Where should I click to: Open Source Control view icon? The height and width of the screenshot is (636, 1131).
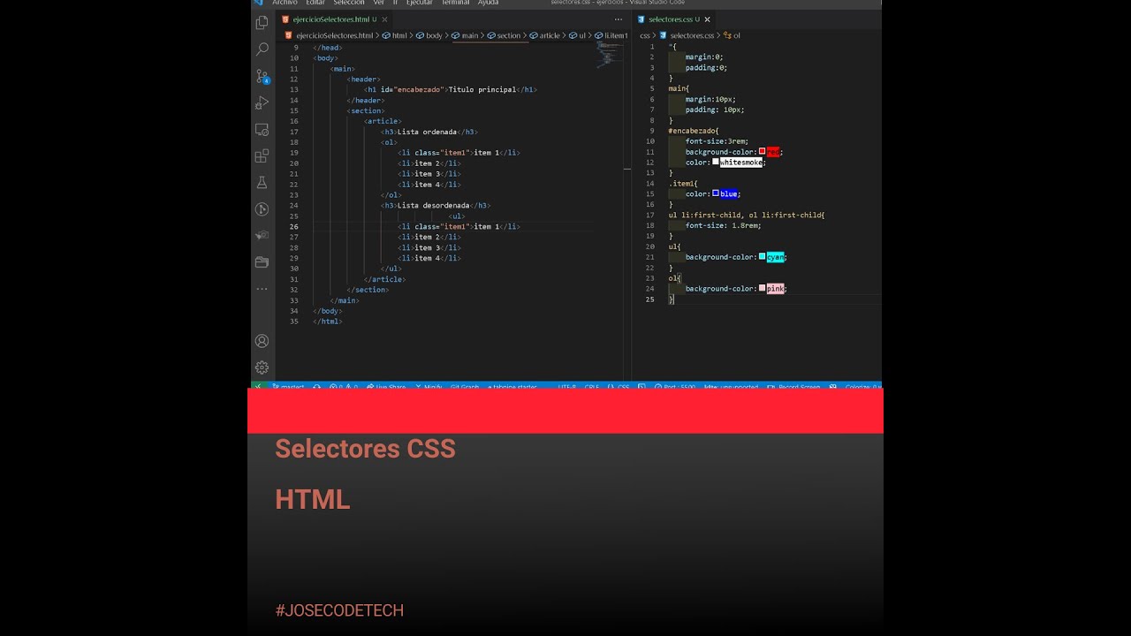[262, 76]
